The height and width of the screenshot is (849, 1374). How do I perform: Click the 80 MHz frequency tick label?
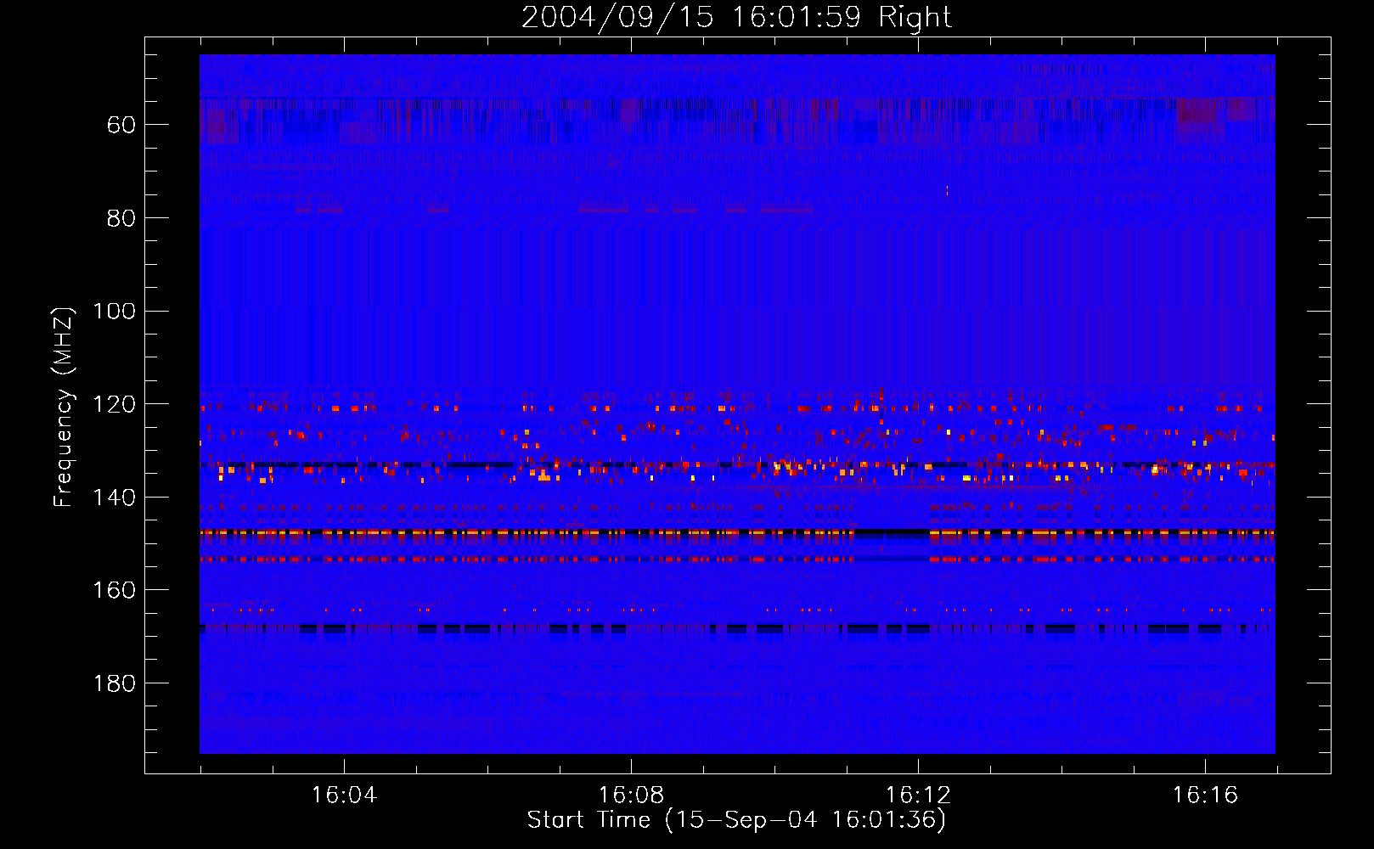pyautogui.click(x=121, y=218)
